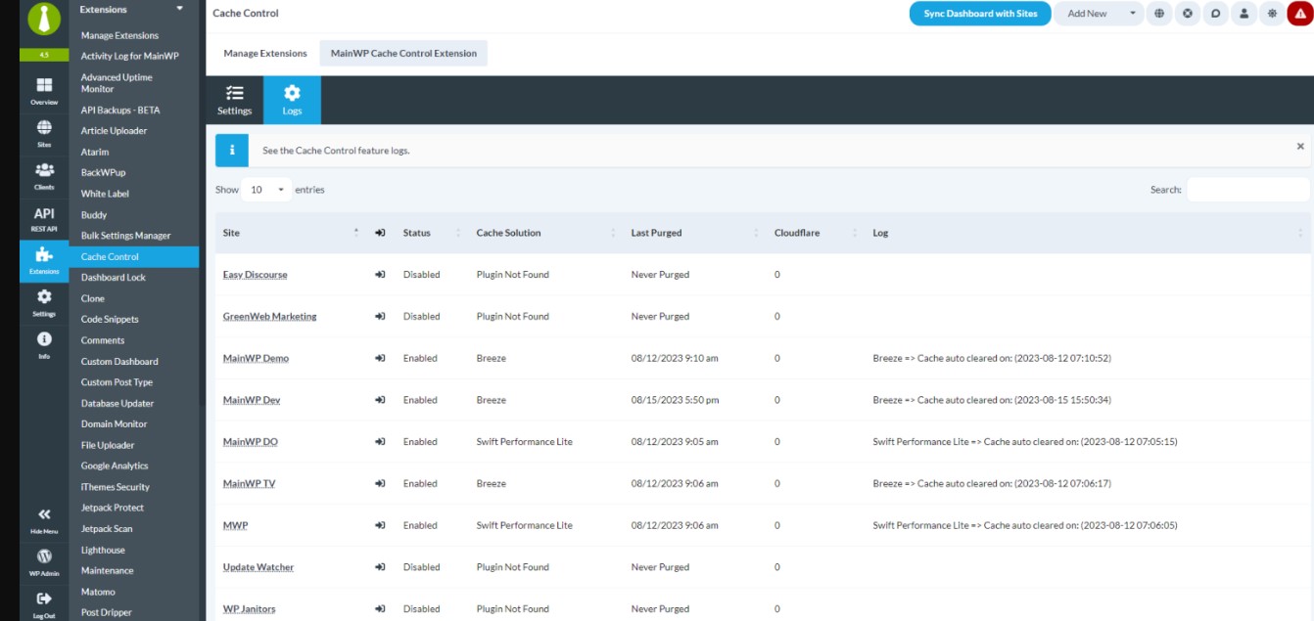Open the MainWP DO site link
Image resolution: width=1314 pixels, height=621 pixels.
tap(251, 442)
